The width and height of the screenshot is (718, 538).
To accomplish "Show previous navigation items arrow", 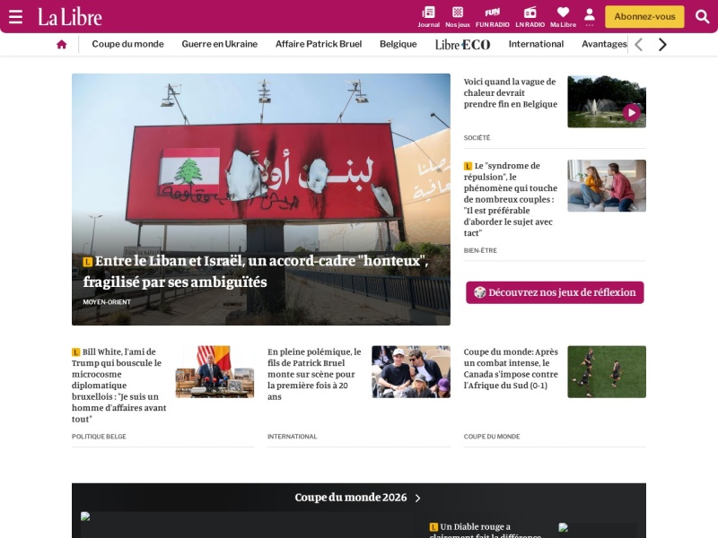I will pos(639,44).
